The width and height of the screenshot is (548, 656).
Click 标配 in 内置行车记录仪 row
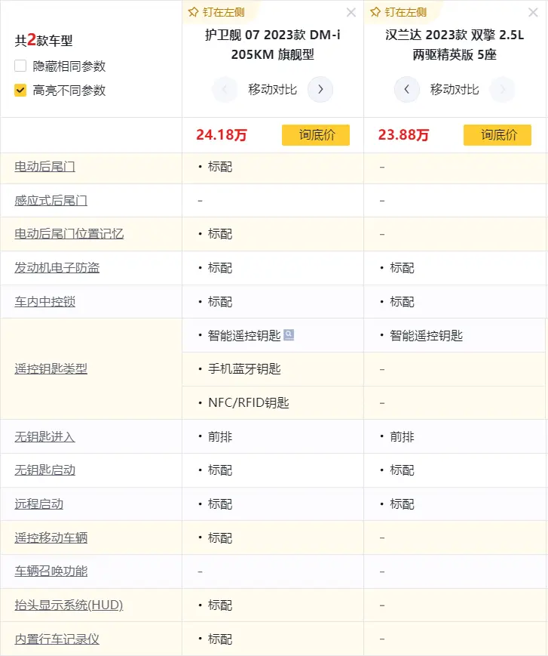[220, 639]
